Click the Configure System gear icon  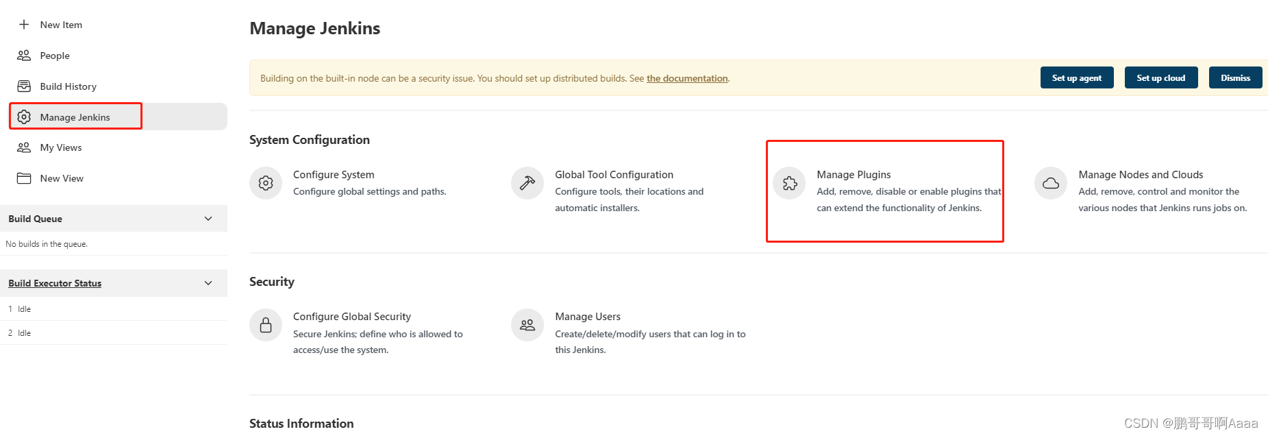point(266,183)
